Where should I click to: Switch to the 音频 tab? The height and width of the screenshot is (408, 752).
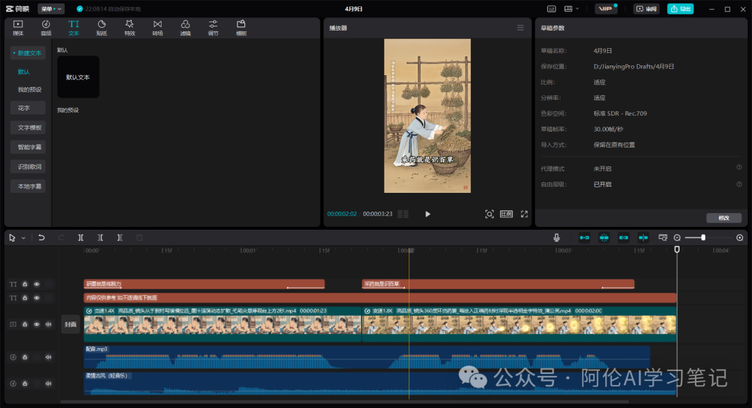point(46,28)
